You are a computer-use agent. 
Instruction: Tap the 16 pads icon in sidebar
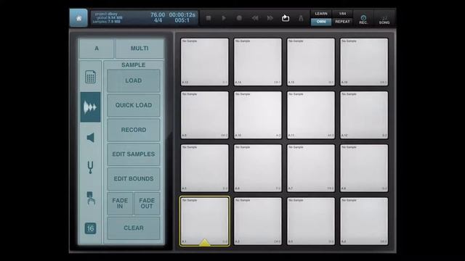(90, 228)
